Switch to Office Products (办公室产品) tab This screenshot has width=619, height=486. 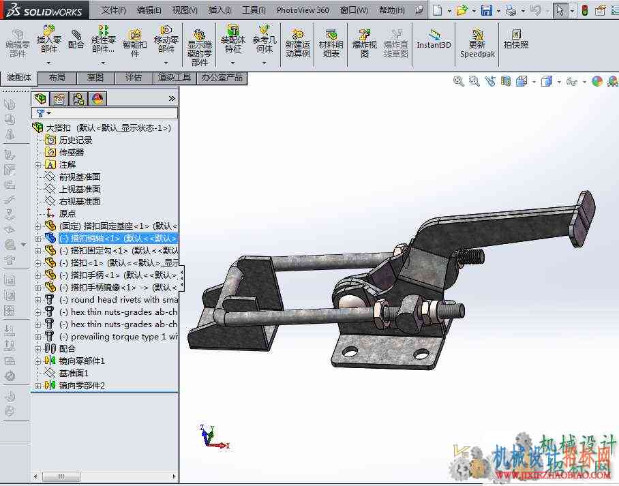coord(222,78)
